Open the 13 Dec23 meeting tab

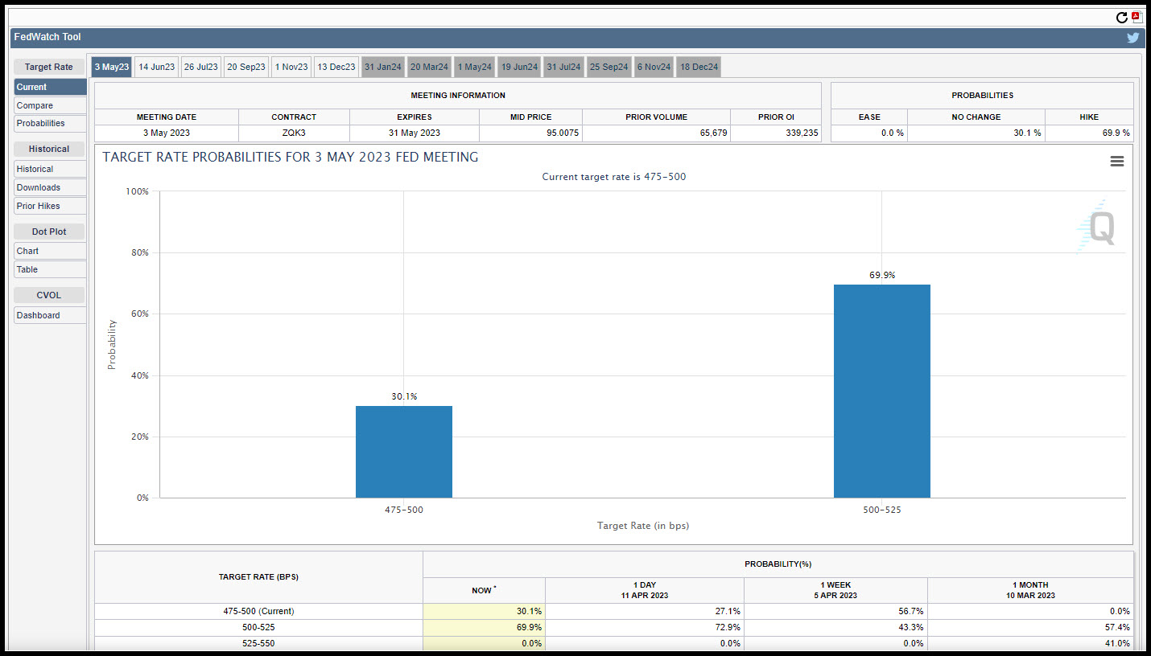(x=336, y=67)
